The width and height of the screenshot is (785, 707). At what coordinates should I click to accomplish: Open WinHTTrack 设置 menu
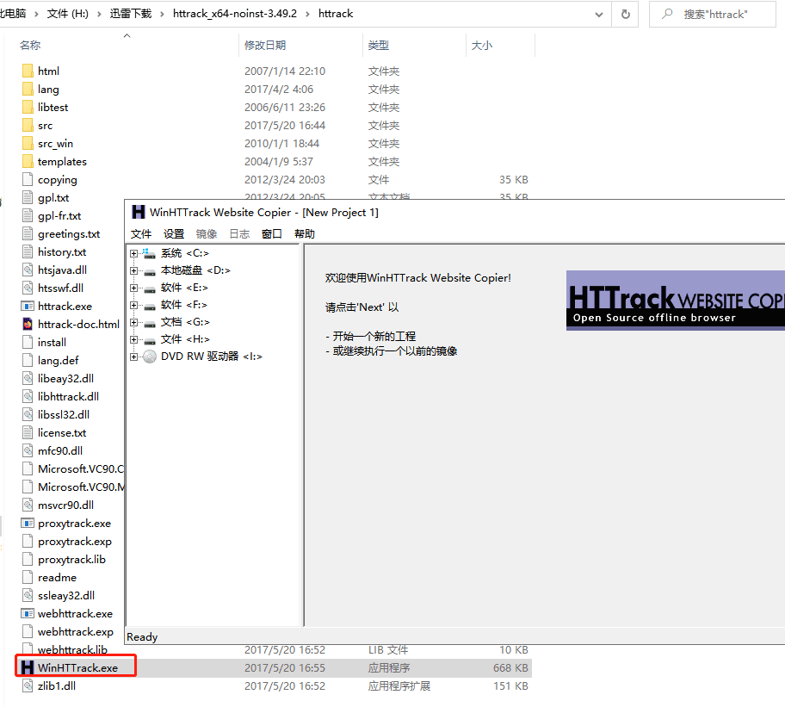(x=174, y=234)
